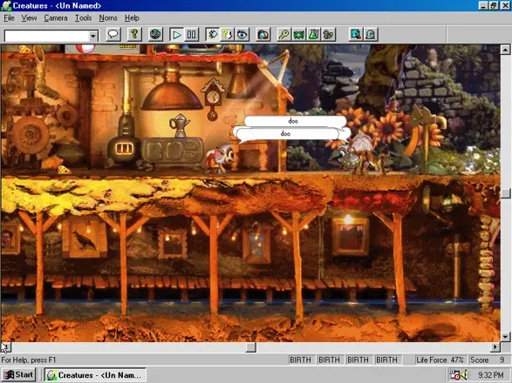Click the Life Force 47% status indicator
This screenshot has width=512, height=383.
[x=440, y=359]
